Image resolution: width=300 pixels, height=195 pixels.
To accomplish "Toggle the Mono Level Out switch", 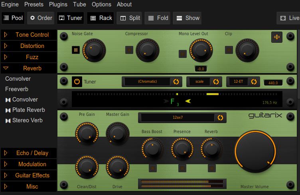I will (183, 54).
